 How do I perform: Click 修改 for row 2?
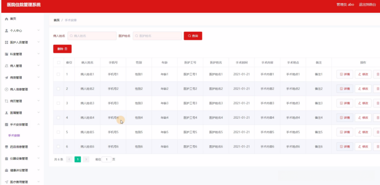(363, 89)
